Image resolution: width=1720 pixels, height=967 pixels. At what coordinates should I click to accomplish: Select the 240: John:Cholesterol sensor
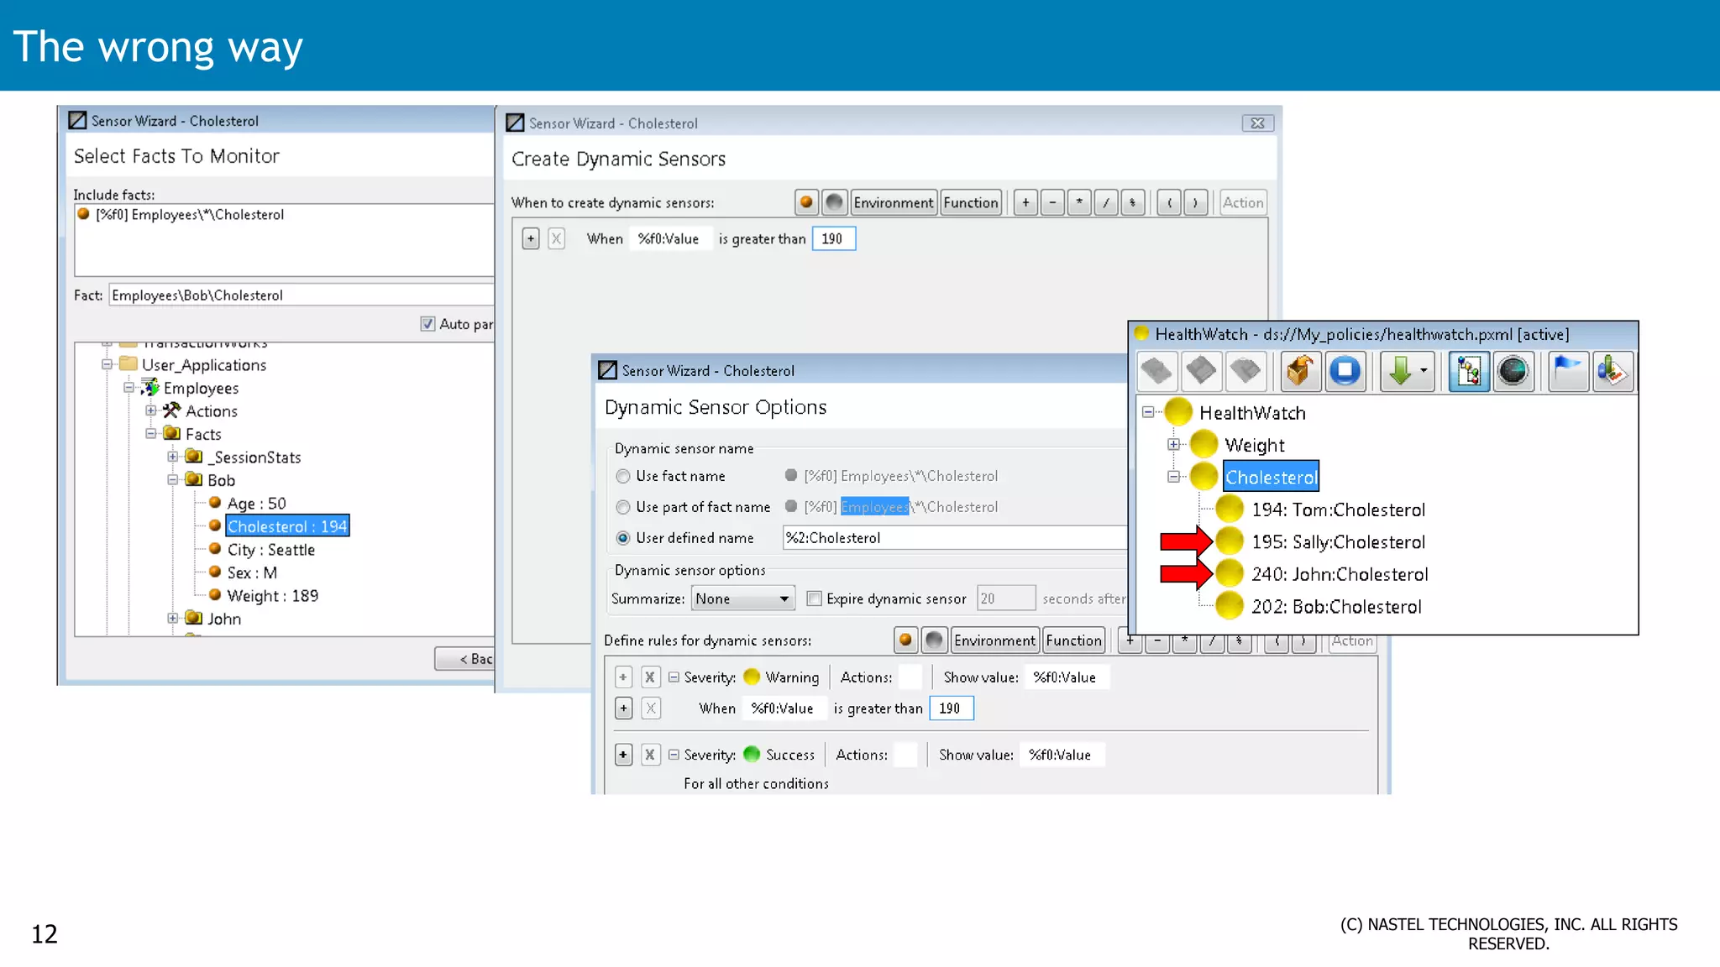pyautogui.click(x=1339, y=574)
